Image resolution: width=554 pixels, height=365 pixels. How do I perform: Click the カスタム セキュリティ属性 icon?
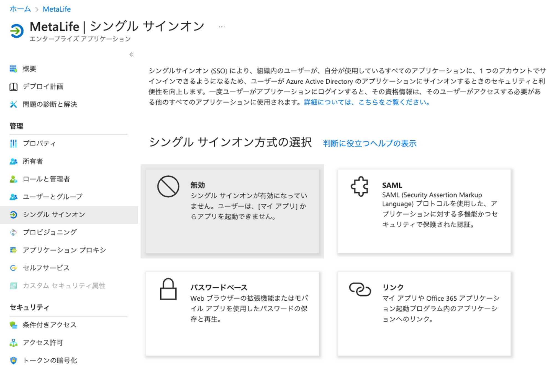(x=13, y=286)
